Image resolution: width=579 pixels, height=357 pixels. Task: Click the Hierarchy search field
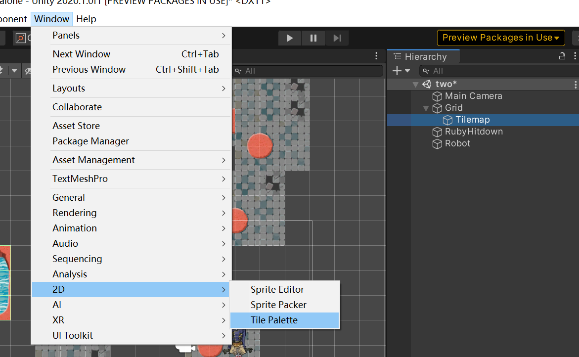click(499, 71)
